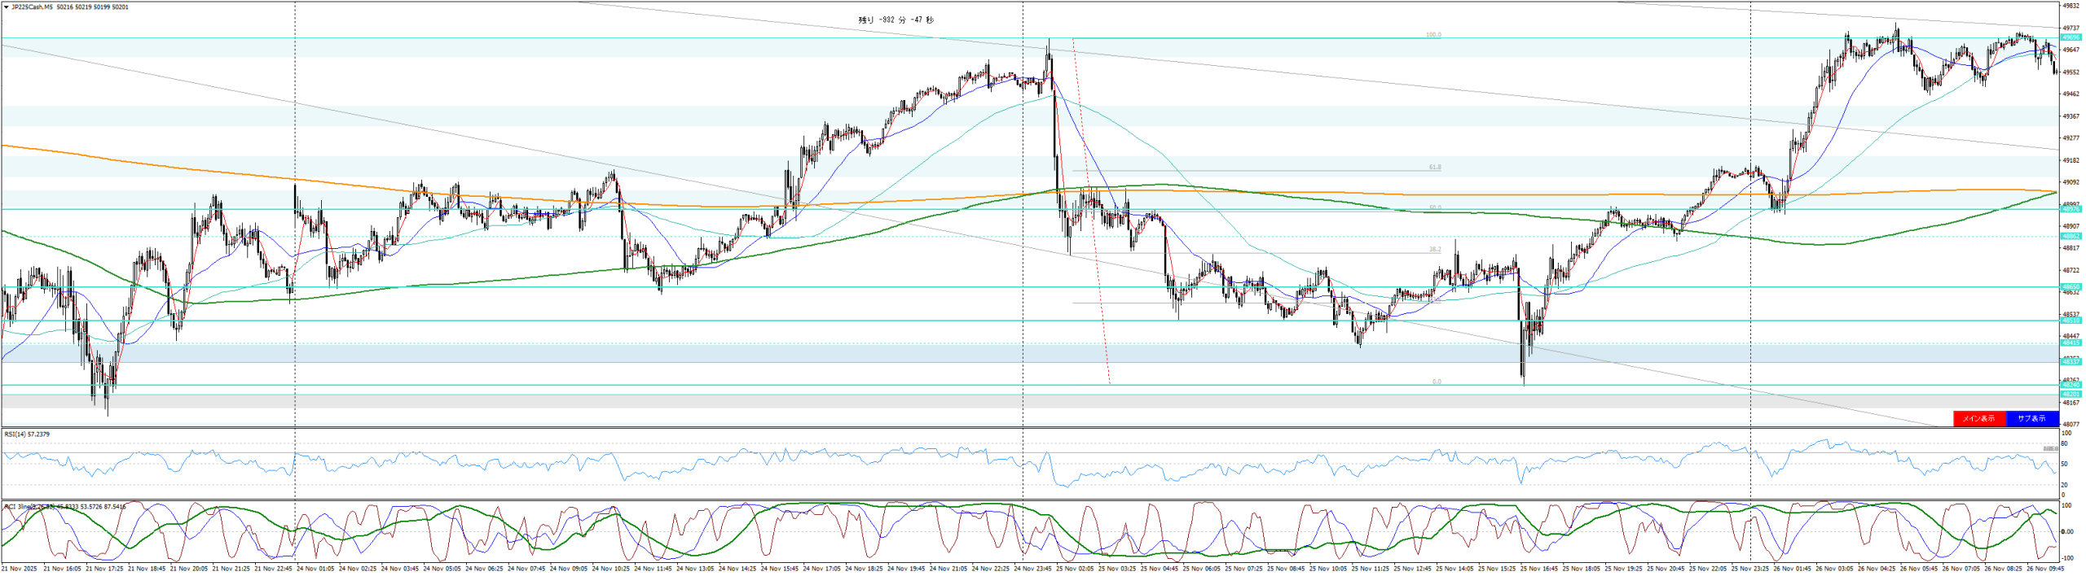
Task: Expand the JP225Cash,M5 chart dropdown arrow
Action: (6, 7)
